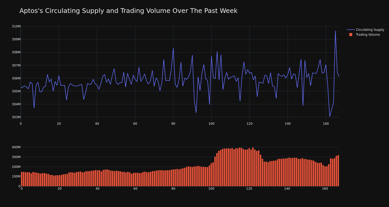Click the 304M label on supply axis
Screen dimensions: 389x207
point(16,104)
